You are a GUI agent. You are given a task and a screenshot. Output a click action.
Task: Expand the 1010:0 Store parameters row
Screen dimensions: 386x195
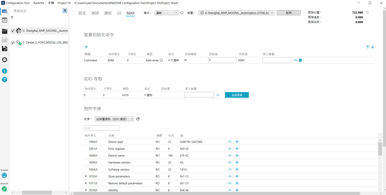click(x=86, y=176)
